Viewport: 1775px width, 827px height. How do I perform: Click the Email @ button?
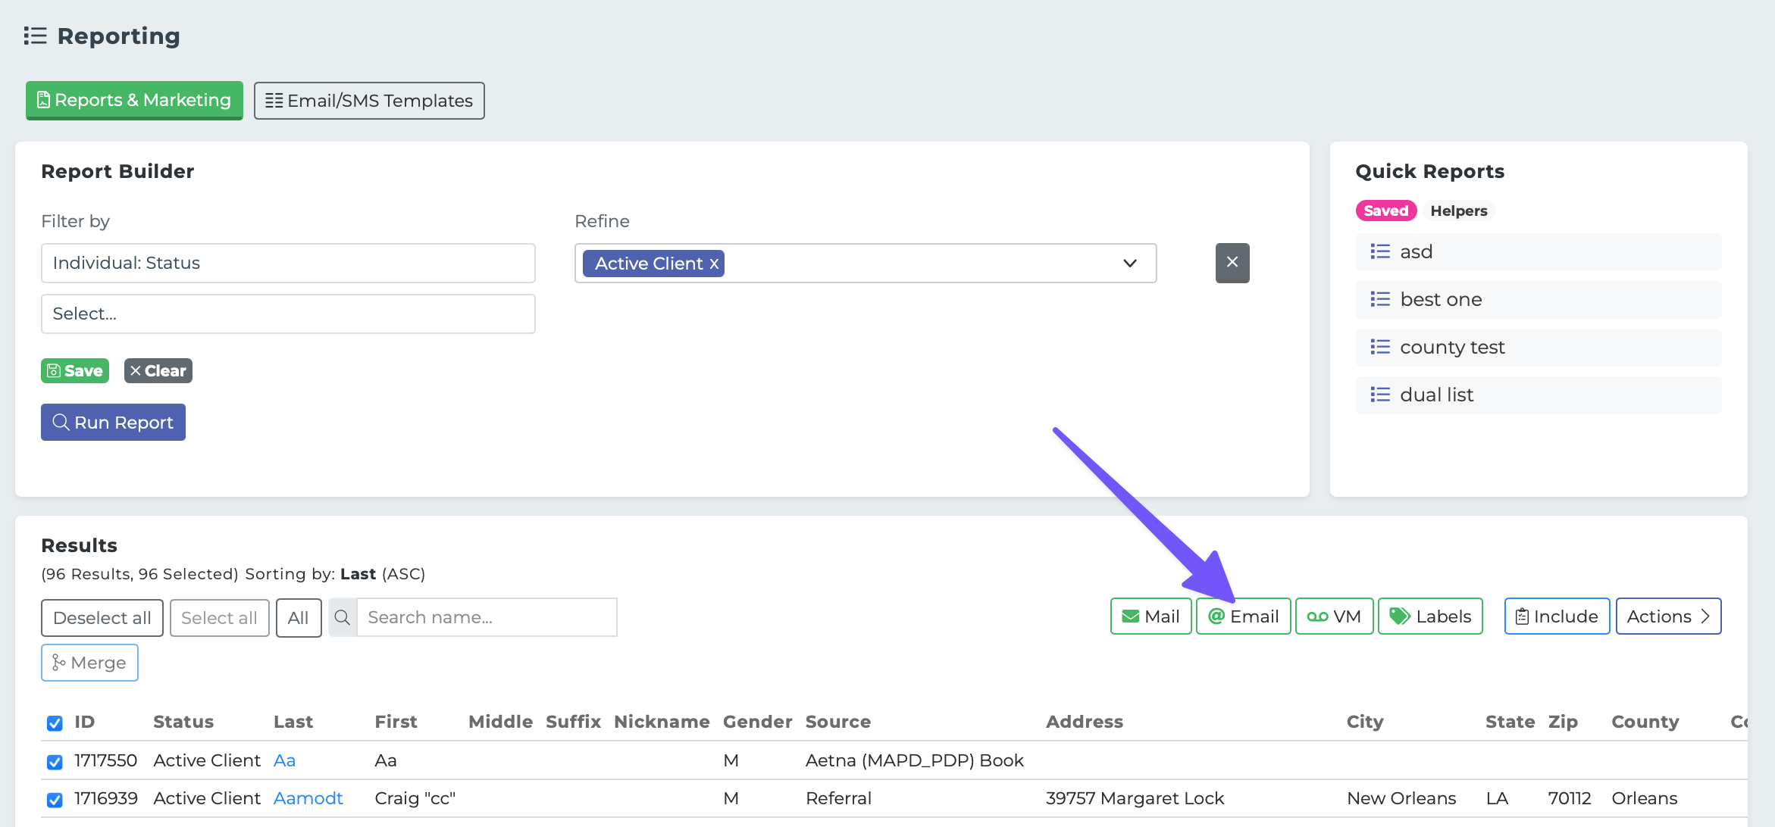pyautogui.click(x=1243, y=616)
